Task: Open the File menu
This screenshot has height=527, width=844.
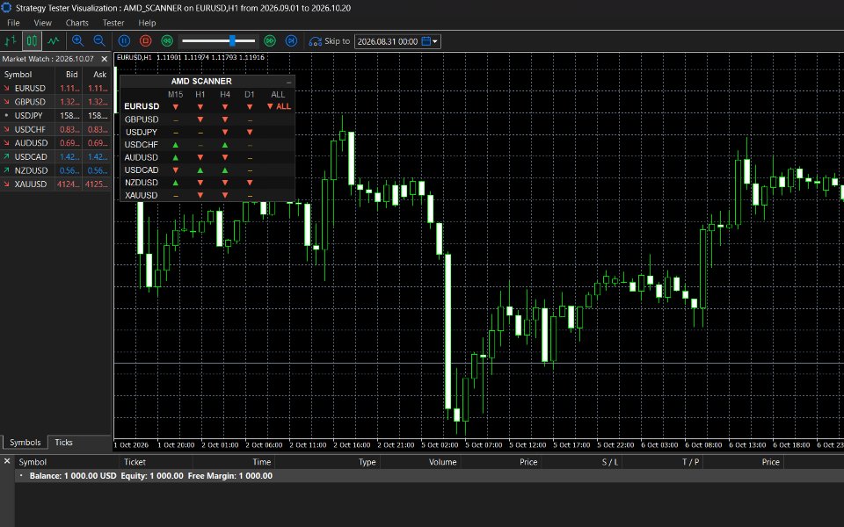Action: [x=13, y=23]
